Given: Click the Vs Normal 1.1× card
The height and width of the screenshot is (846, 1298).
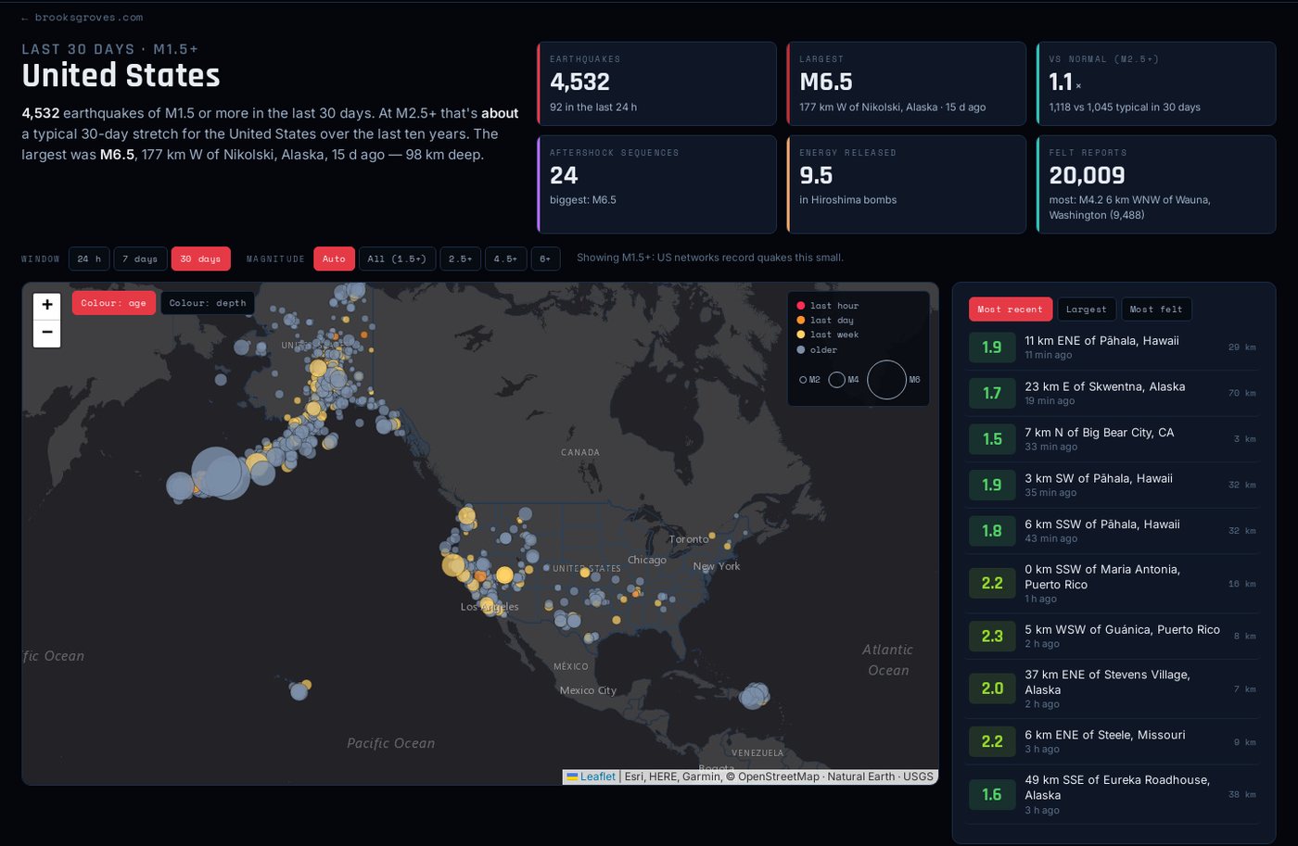Looking at the screenshot, I should tap(1156, 83).
